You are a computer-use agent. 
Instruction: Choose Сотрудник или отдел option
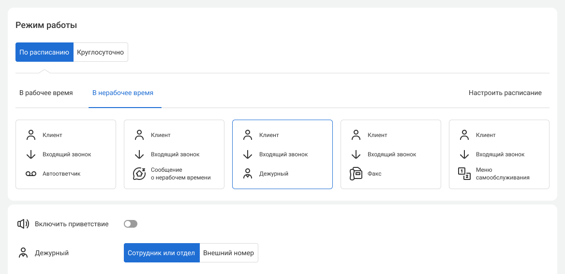click(x=162, y=253)
